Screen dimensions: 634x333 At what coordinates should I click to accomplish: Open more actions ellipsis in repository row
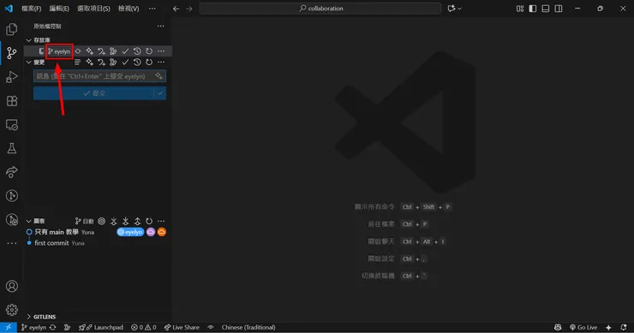[161, 51]
